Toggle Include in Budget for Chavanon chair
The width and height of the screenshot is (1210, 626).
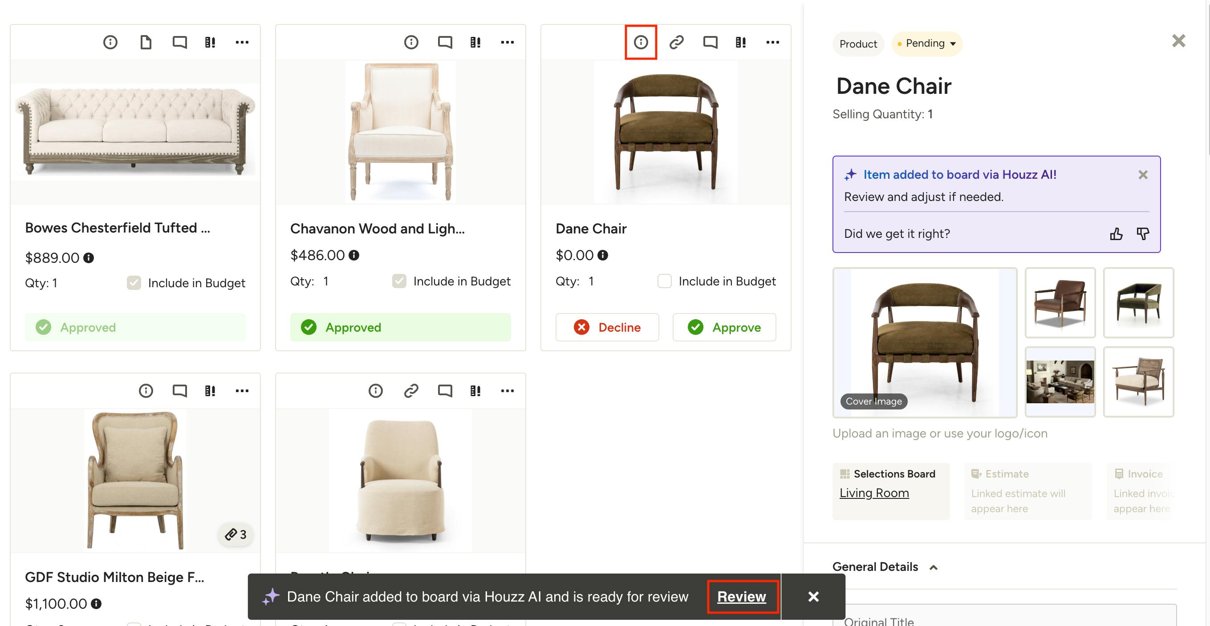tap(399, 281)
